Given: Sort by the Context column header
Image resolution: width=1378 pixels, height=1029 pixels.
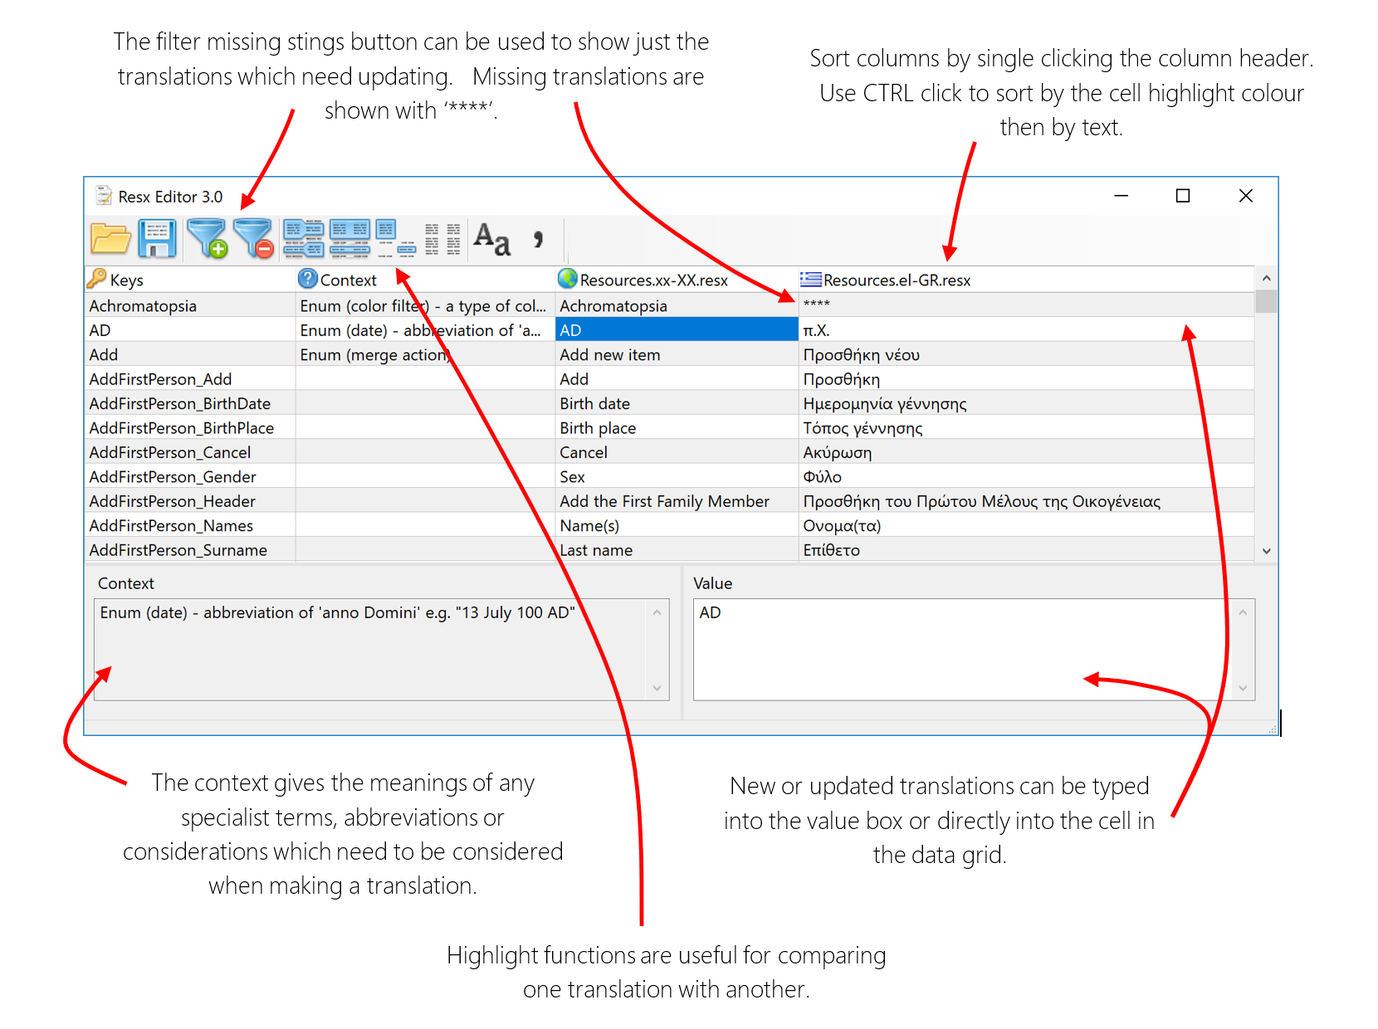Looking at the screenshot, I should point(425,280).
